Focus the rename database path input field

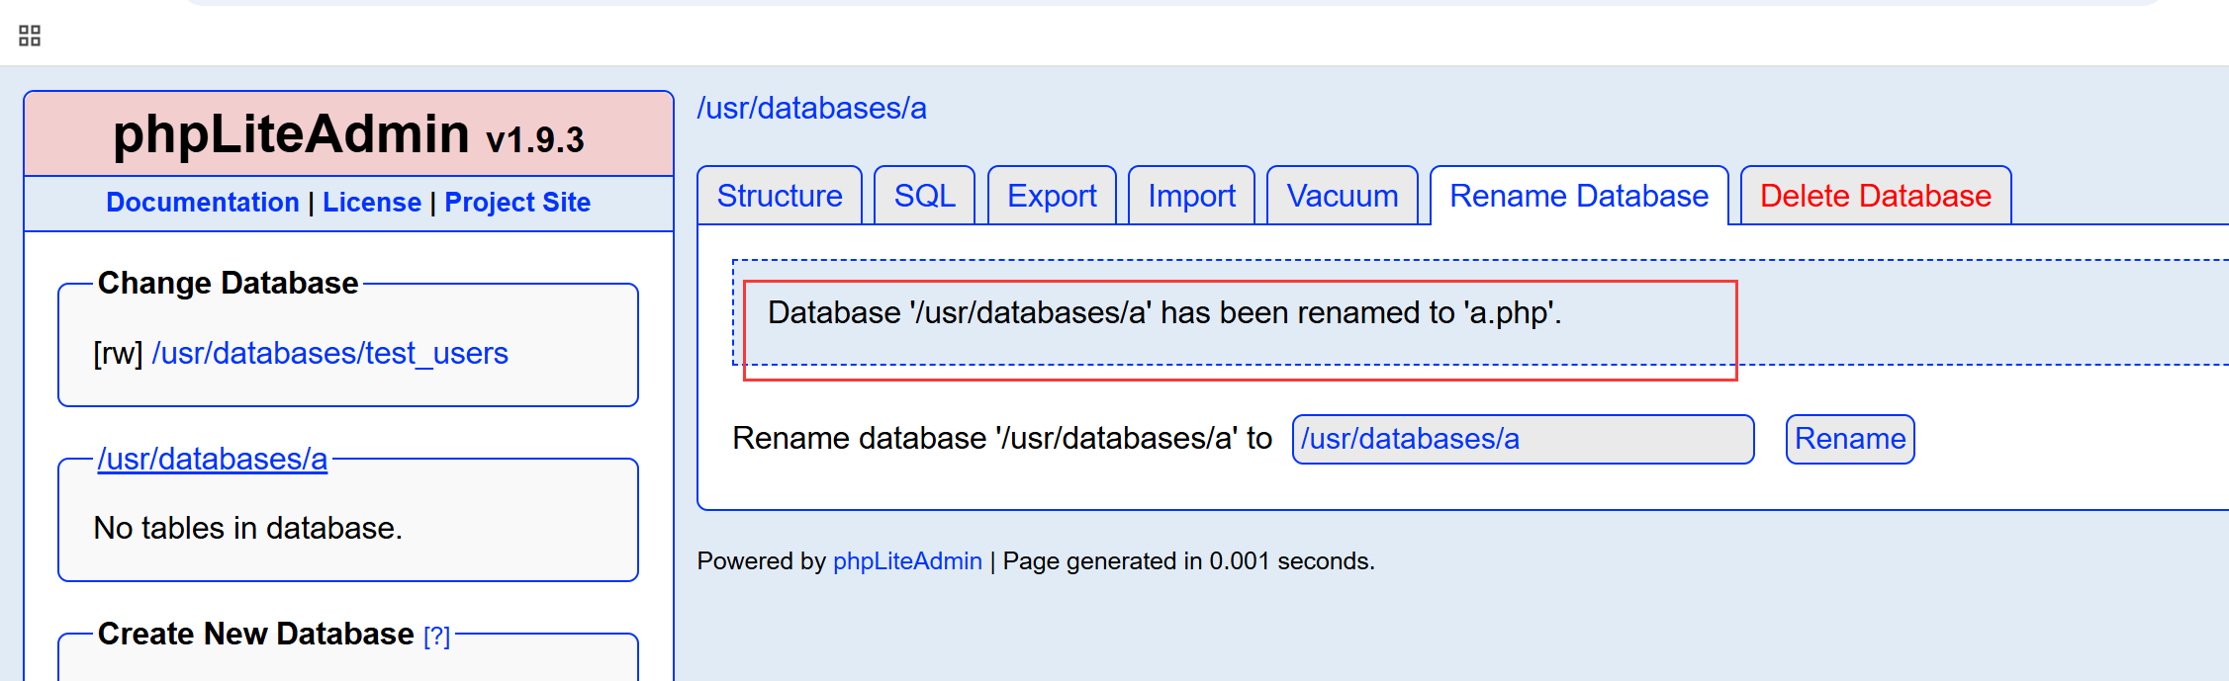(x=1524, y=439)
